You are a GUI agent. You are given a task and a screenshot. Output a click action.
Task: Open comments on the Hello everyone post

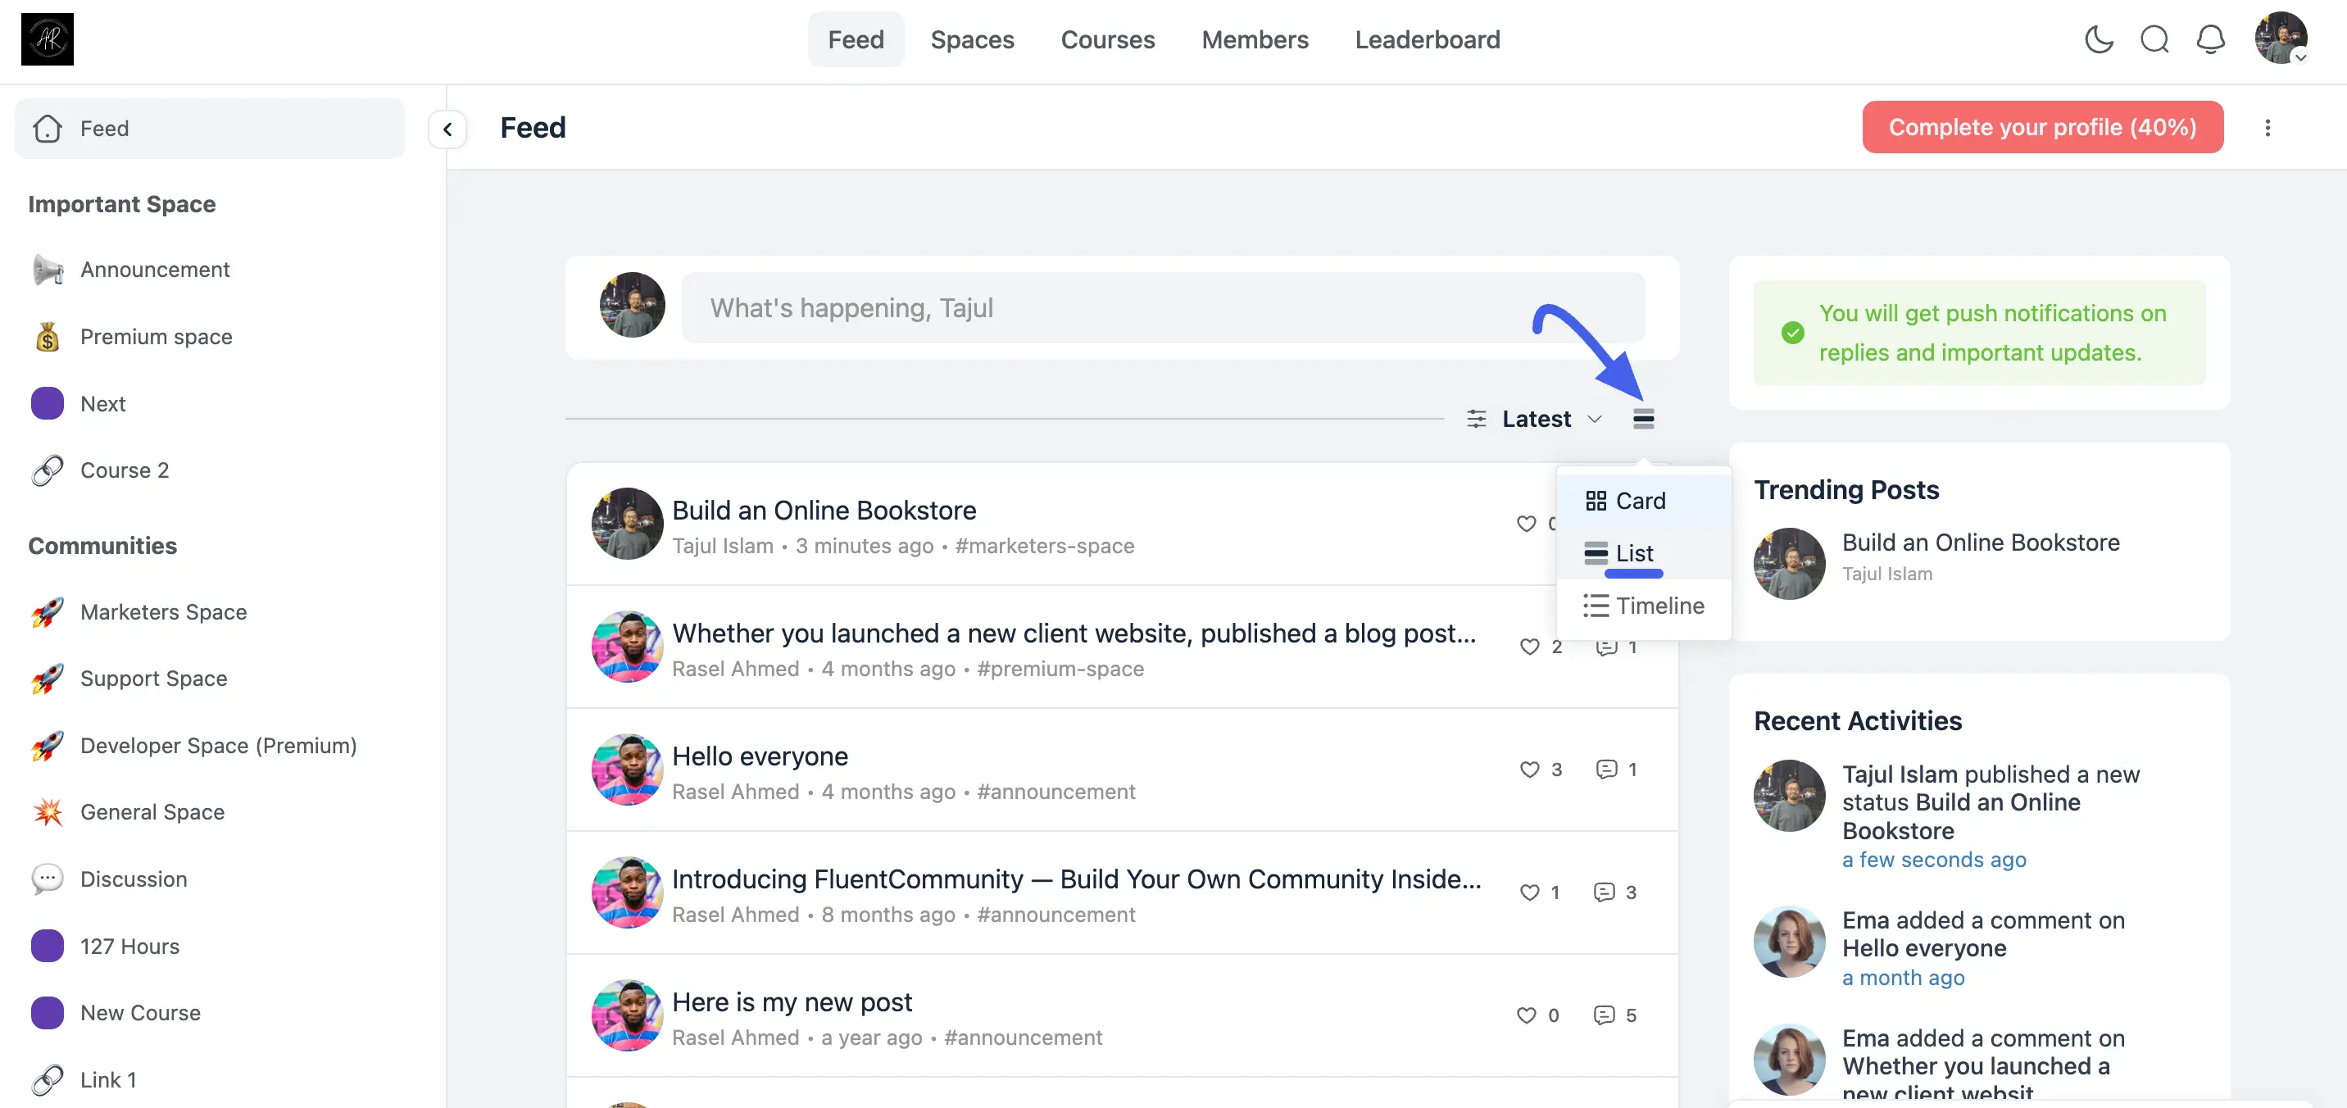[1606, 769]
